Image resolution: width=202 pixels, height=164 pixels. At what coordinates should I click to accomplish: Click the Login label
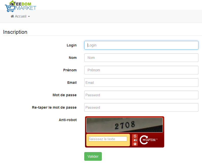point(72,45)
